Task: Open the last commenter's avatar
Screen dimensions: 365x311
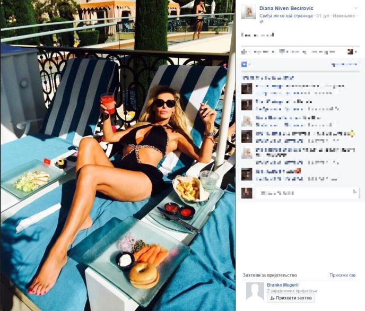Action: 247,175
